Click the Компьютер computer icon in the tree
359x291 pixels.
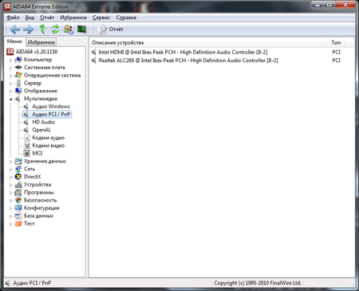click(x=18, y=60)
